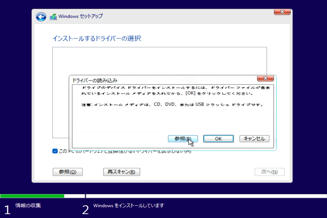Click the Windows をインストールしています step label
327x218 pixels.
click(x=129, y=205)
